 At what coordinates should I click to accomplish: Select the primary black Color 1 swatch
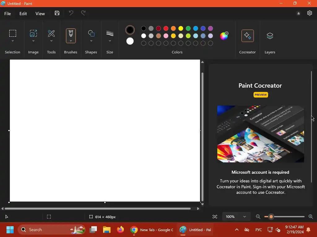click(x=130, y=30)
